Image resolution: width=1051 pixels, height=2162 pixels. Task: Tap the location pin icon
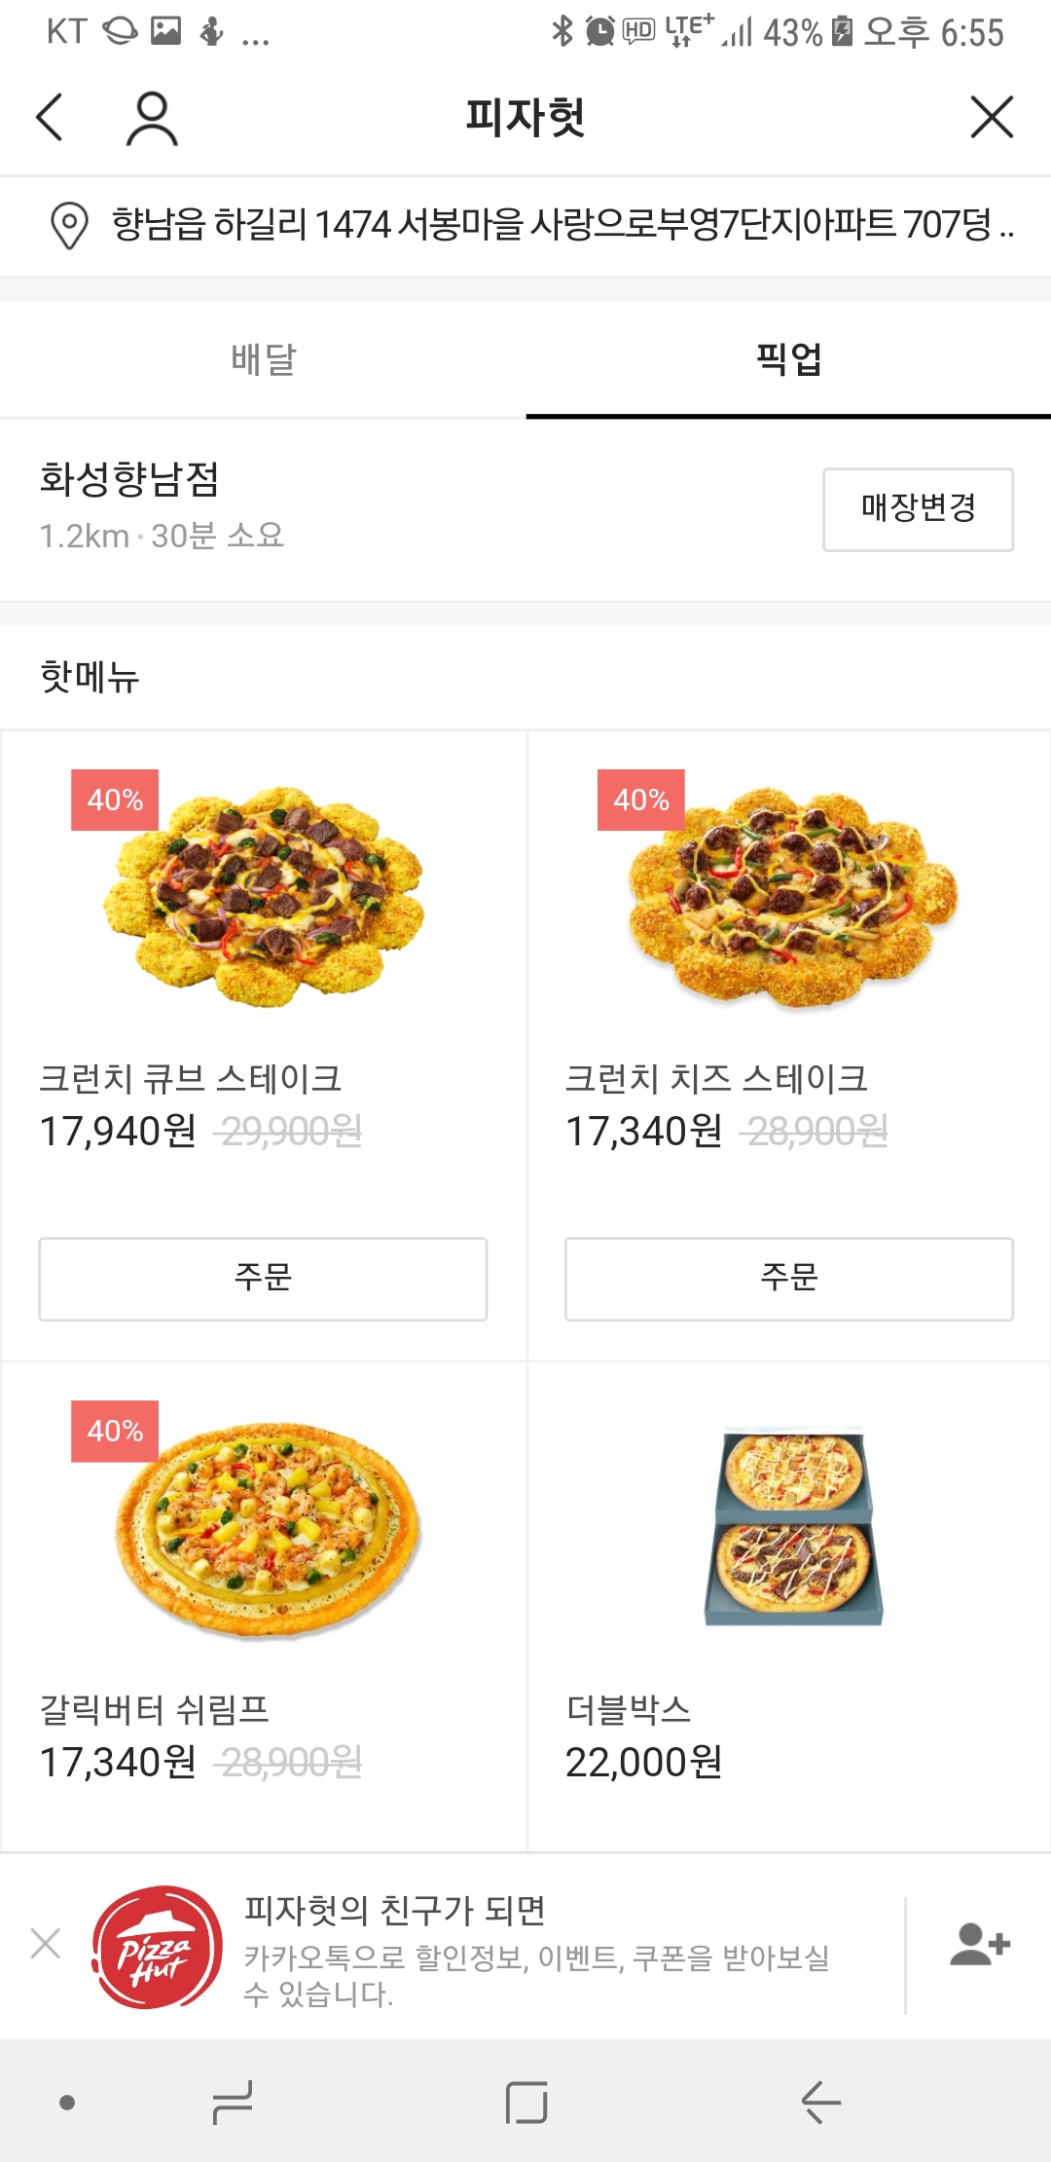coord(69,225)
